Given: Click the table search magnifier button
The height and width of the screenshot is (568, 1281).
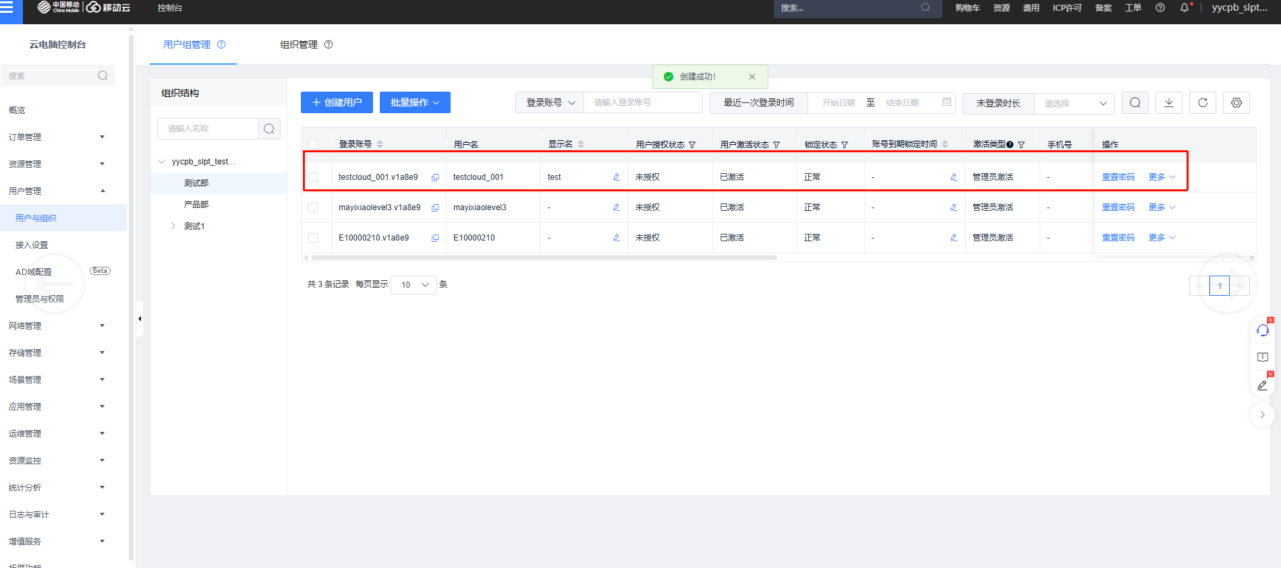Looking at the screenshot, I should pos(1135,102).
